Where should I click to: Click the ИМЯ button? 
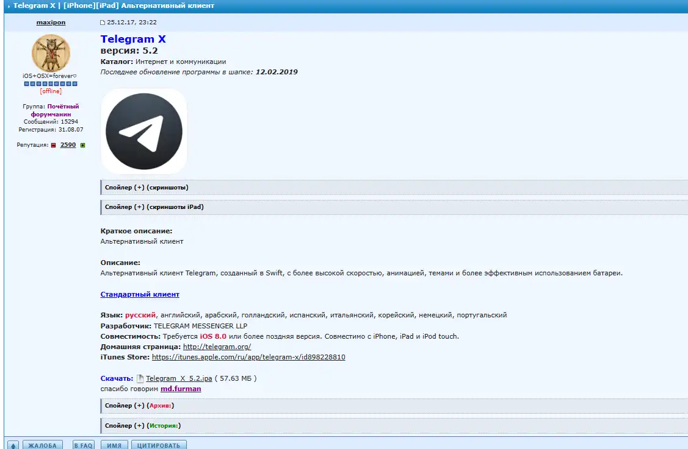click(114, 445)
